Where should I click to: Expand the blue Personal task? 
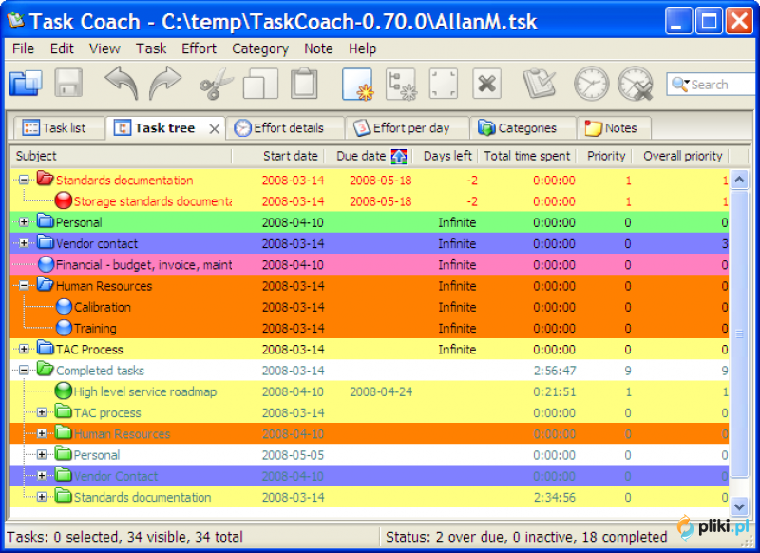click(24, 222)
